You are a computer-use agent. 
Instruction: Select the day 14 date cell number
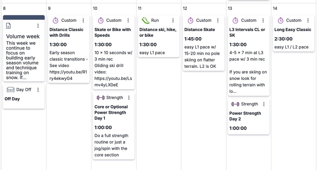click(275, 8)
